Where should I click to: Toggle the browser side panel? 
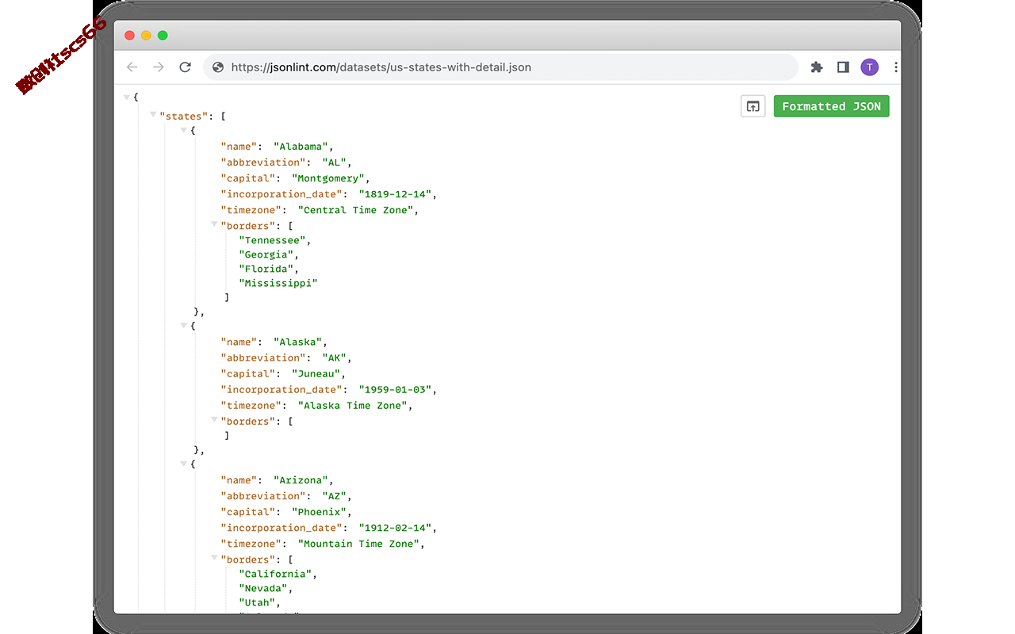[x=843, y=67]
